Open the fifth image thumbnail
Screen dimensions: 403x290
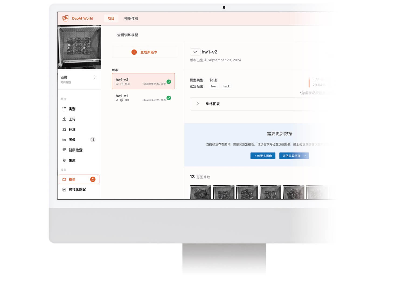coord(294,192)
